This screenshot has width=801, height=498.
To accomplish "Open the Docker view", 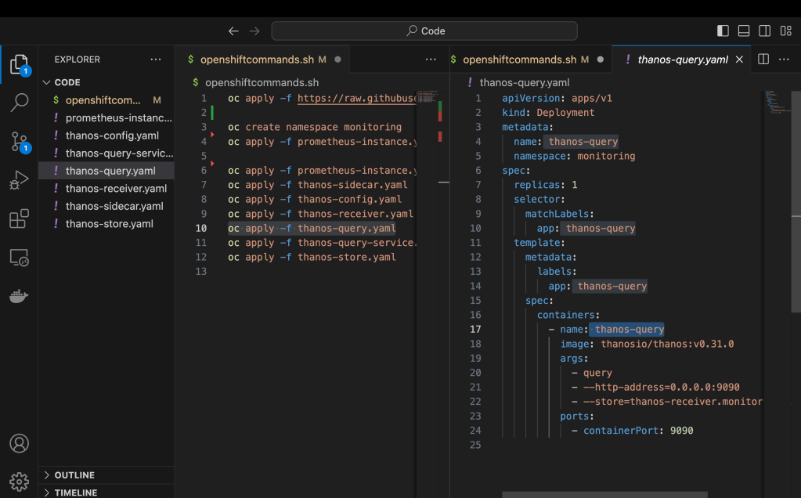I will pos(19,296).
